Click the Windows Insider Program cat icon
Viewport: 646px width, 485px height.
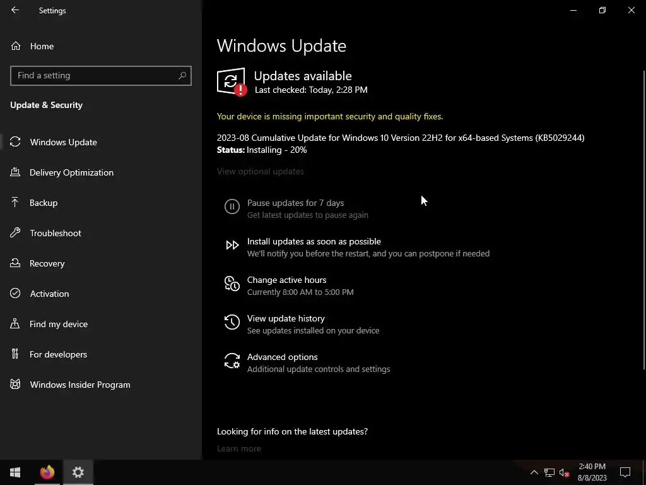pos(15,385)
